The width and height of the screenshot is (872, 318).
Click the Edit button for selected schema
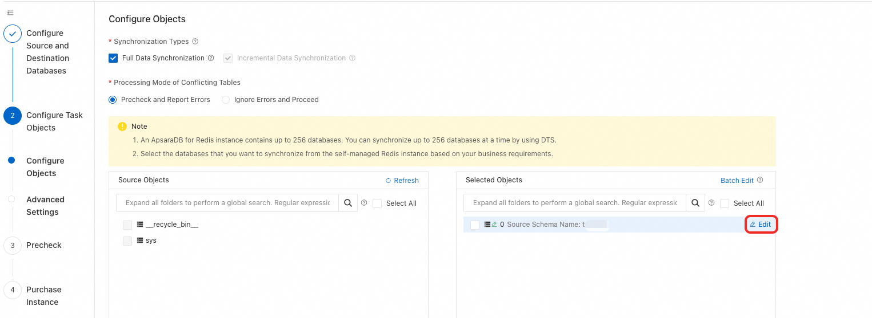coord(761,225)
